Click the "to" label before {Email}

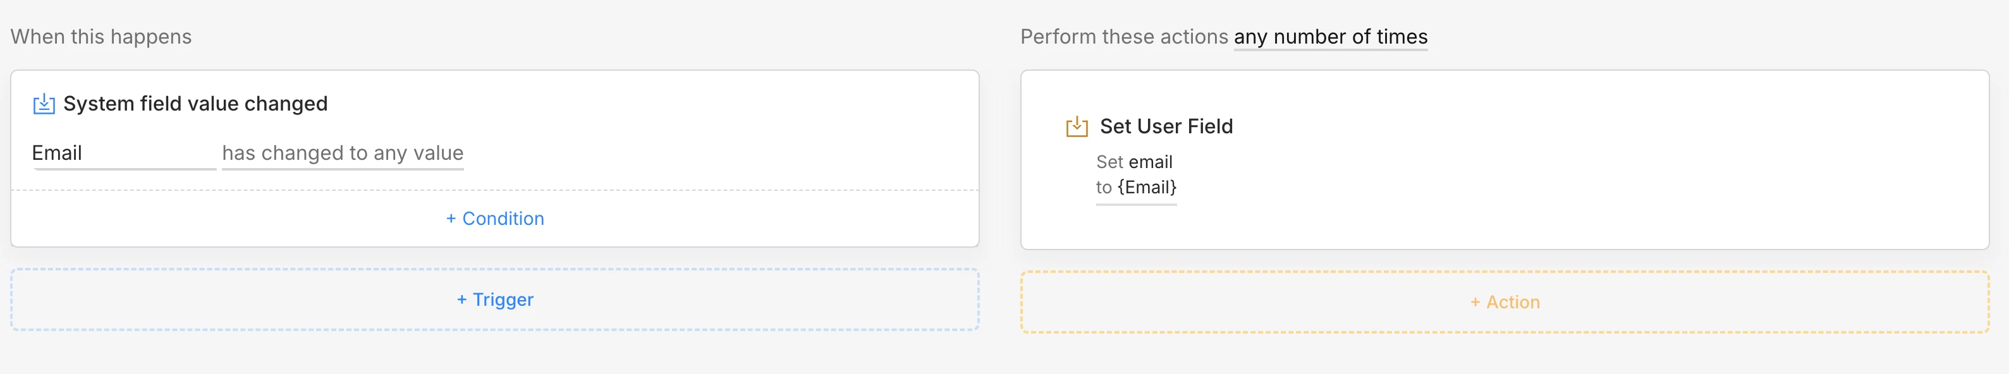pos(1104,188)
